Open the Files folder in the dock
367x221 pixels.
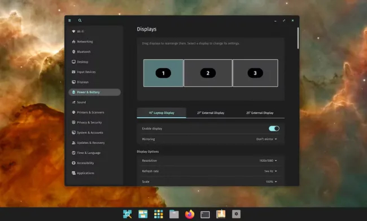click(x=174, y=214)
